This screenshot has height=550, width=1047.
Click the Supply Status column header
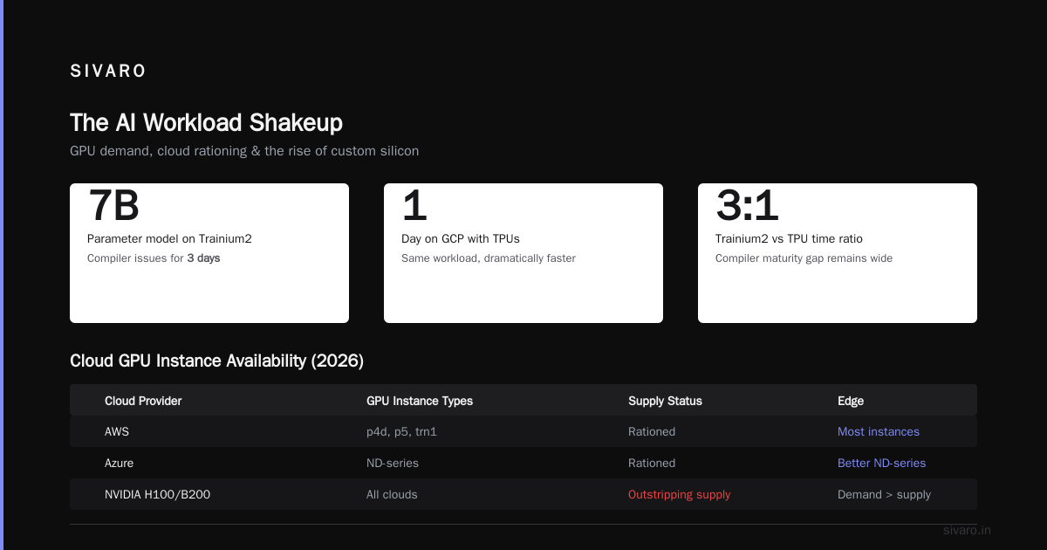click(x=665, y=401)
